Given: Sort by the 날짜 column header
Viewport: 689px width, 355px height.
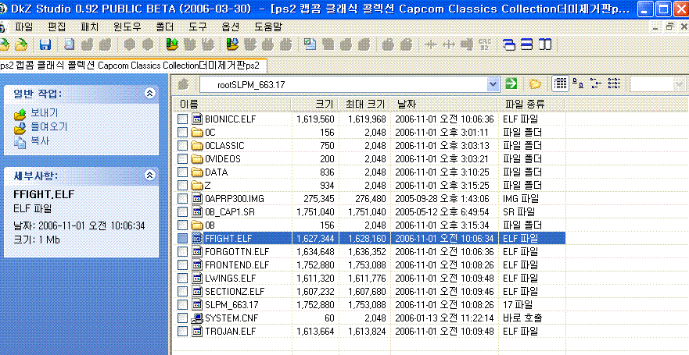Looking at the screenshot, I should (443, 105).
